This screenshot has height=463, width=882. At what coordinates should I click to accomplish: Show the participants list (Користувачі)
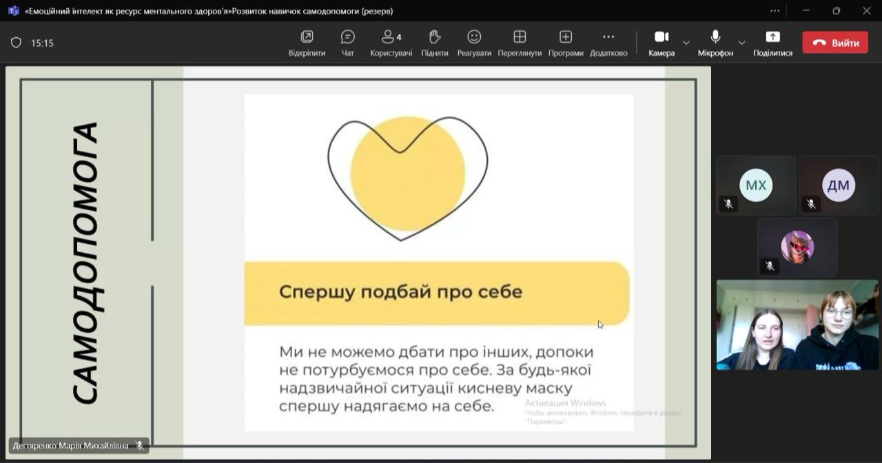[391, 43]
